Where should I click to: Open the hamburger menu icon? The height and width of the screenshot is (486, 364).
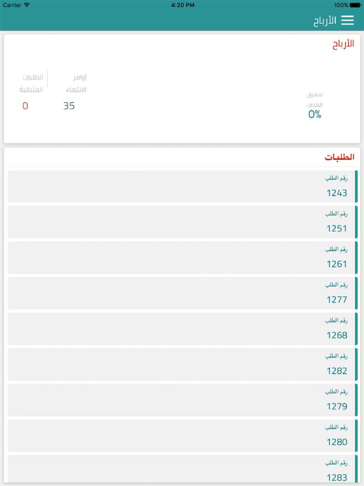(347, 20)
